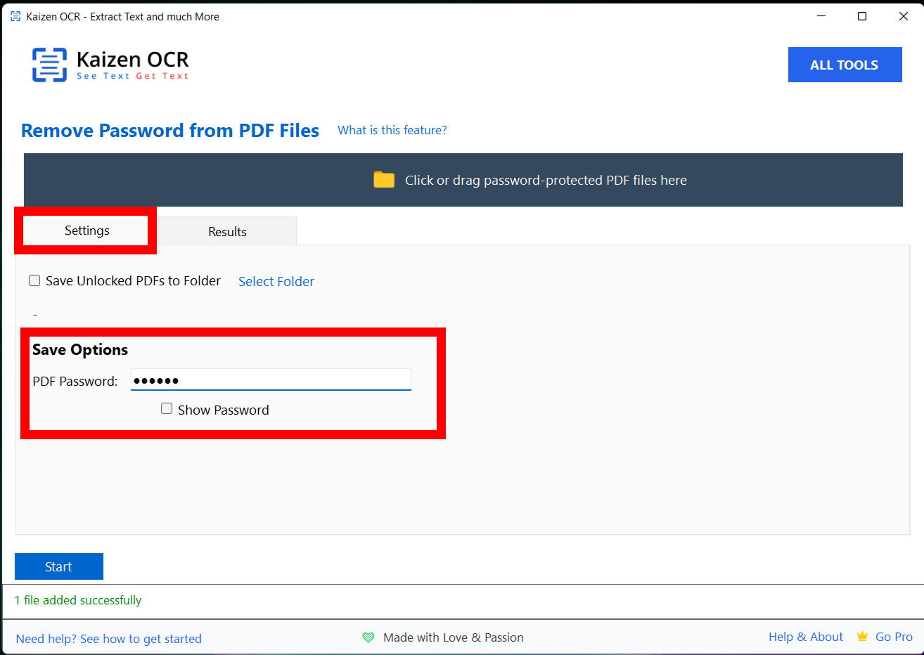Click the green heart icon in the footer

[x=368, y=637]
